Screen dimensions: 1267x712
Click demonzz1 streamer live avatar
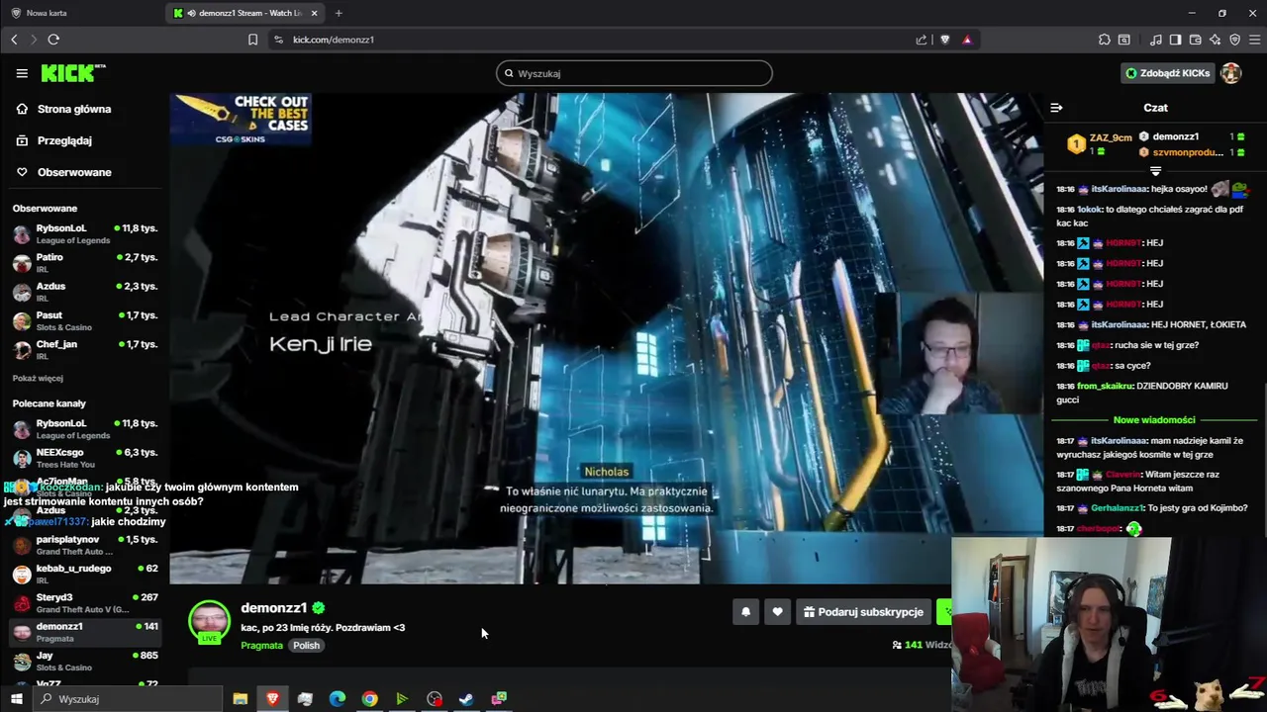coord(209,622)
